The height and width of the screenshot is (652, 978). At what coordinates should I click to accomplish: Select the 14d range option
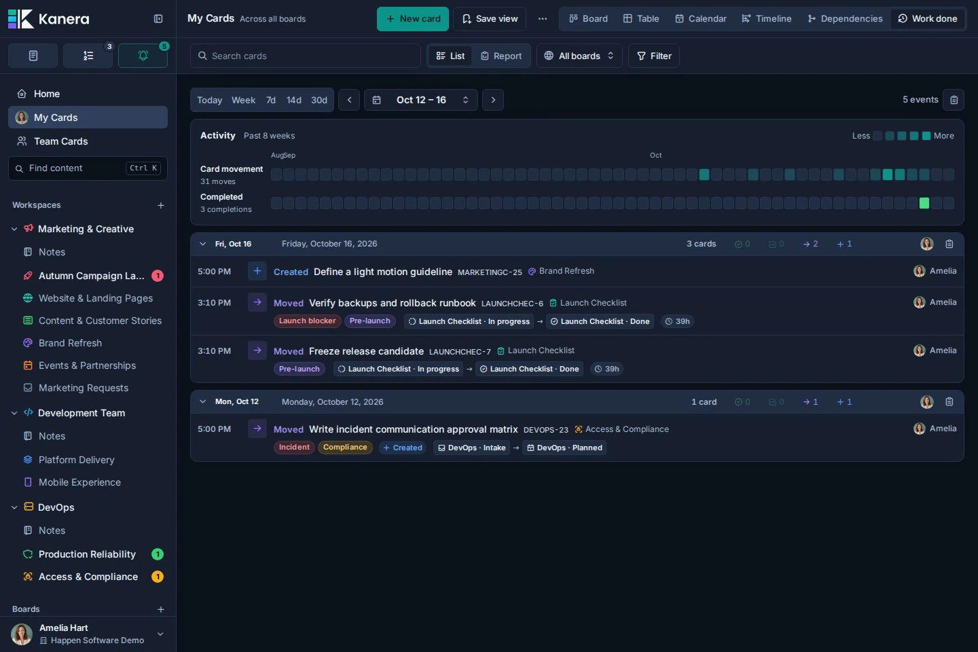(x=294, y=100)
